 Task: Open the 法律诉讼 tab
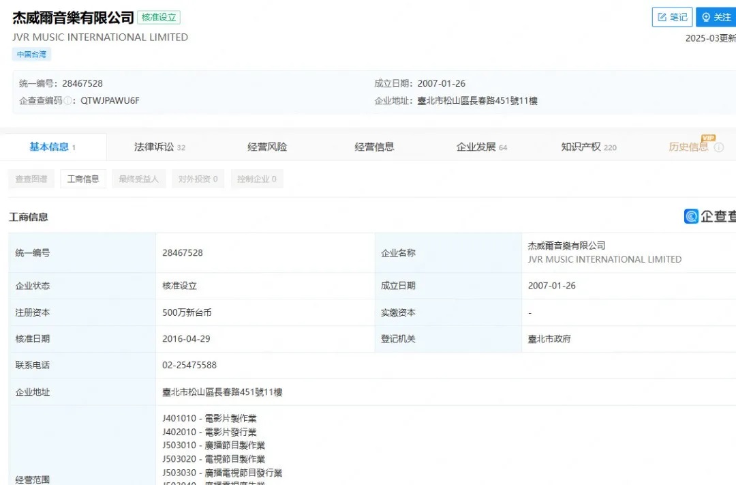pos(159,147)
